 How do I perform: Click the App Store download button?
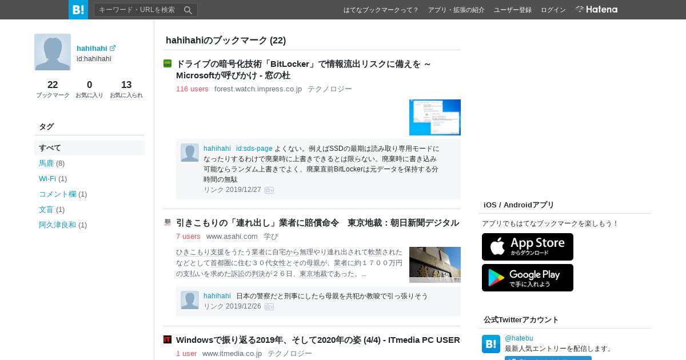point(528,247)
